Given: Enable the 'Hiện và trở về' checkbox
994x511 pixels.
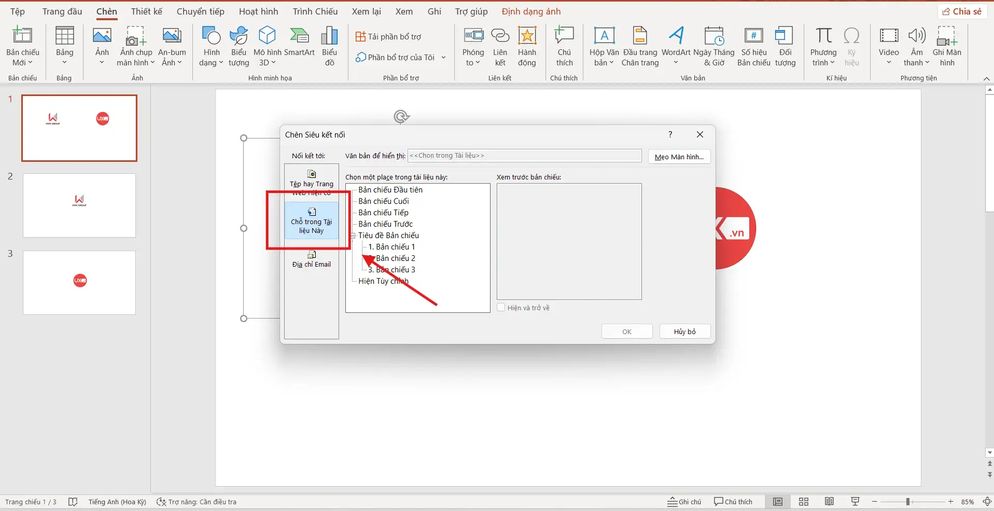Looking at the screenshot, I should pyautogui.click(x=501, y=307).
